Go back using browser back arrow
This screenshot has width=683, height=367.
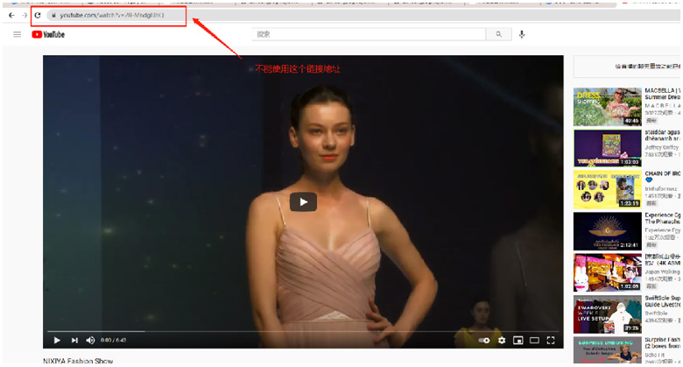click(x=11, y=16)
